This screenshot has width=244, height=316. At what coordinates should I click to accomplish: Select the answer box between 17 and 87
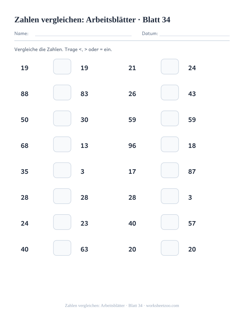pyautogui.click(x=170, y=170)
